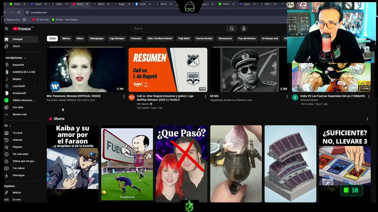Open the stadium model short thumbnail
The height and width of the screenshot is (212, 378).
290,164
